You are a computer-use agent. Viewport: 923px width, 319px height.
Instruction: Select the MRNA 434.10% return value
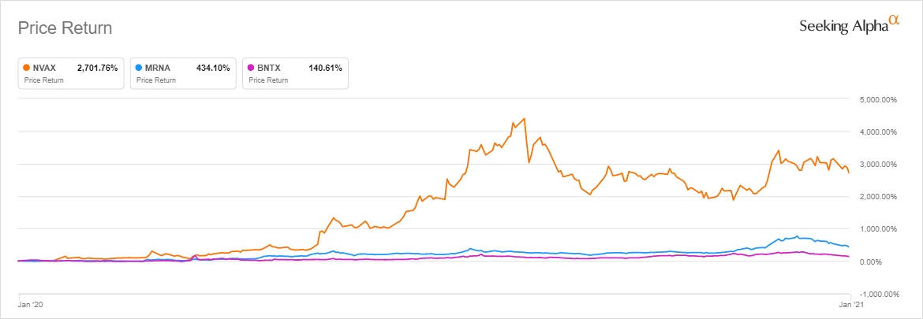pos(213,69)
